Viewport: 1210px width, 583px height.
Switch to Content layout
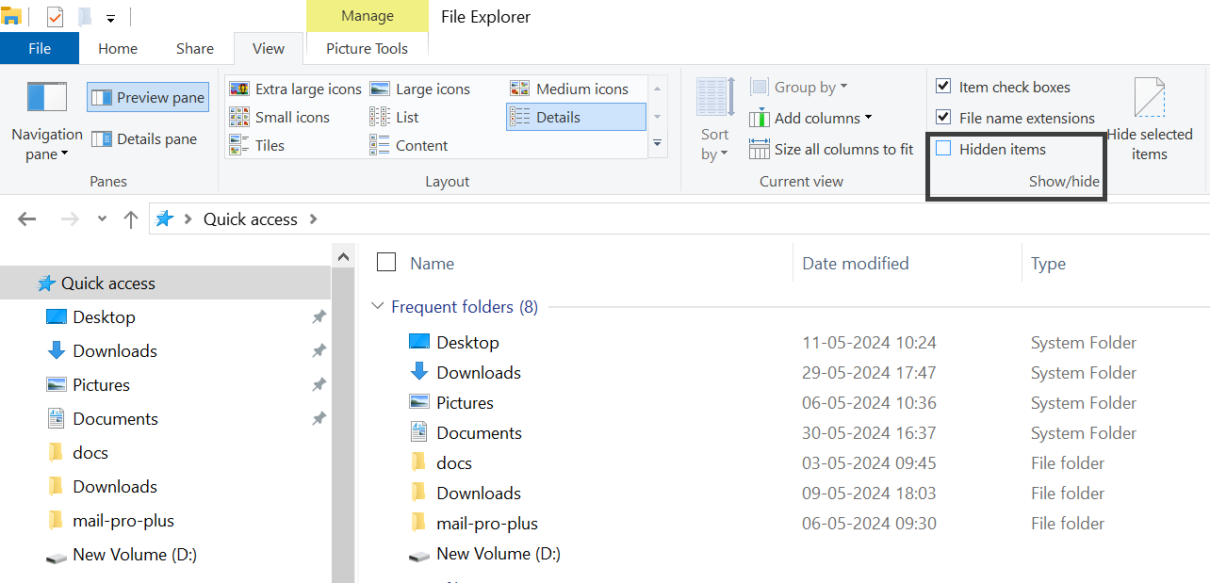[409, 145]
